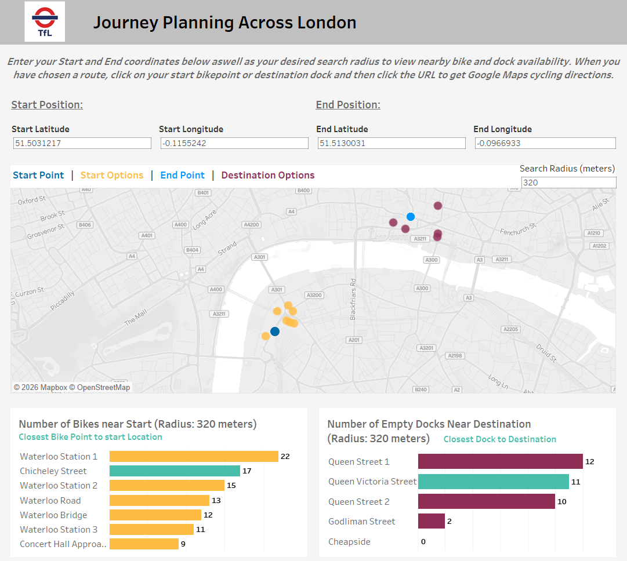Click the teal Queen Victoria Street bar
The height and width of the screenshot is (561, 627).
pos(493,482)
